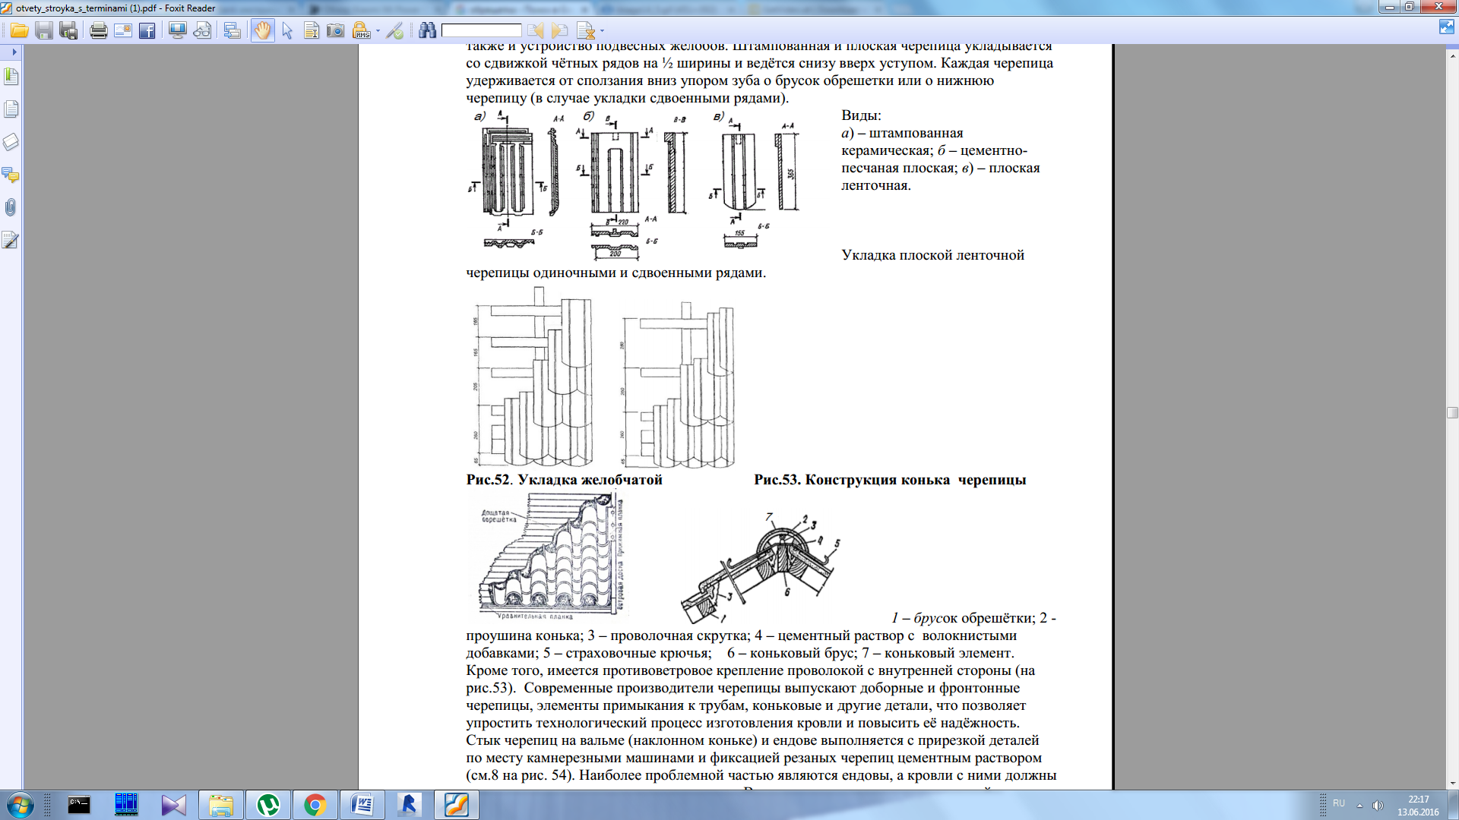Click the binoculars Find icon

(427, 30)
